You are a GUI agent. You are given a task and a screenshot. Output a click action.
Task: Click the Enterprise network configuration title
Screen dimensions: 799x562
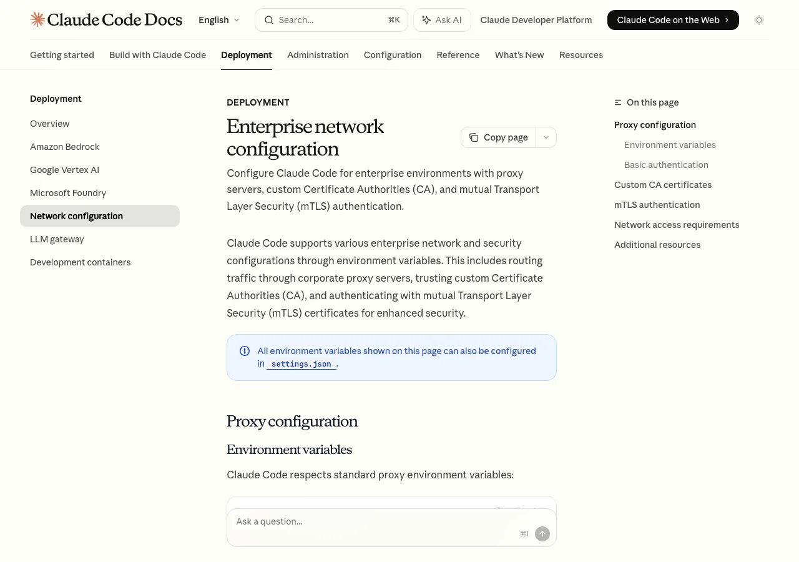pos(305,137)
